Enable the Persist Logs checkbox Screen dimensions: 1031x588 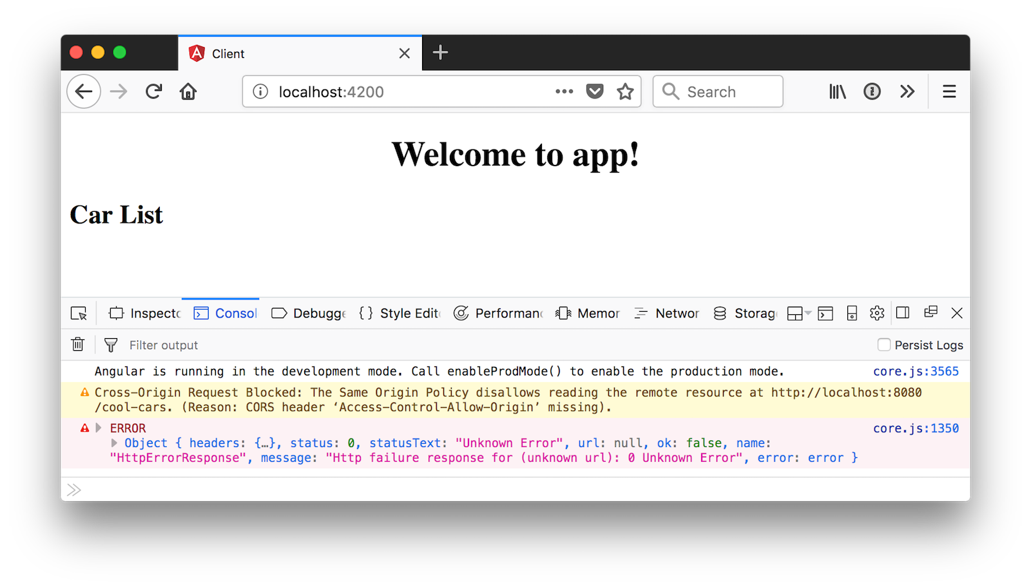point(884,345)
